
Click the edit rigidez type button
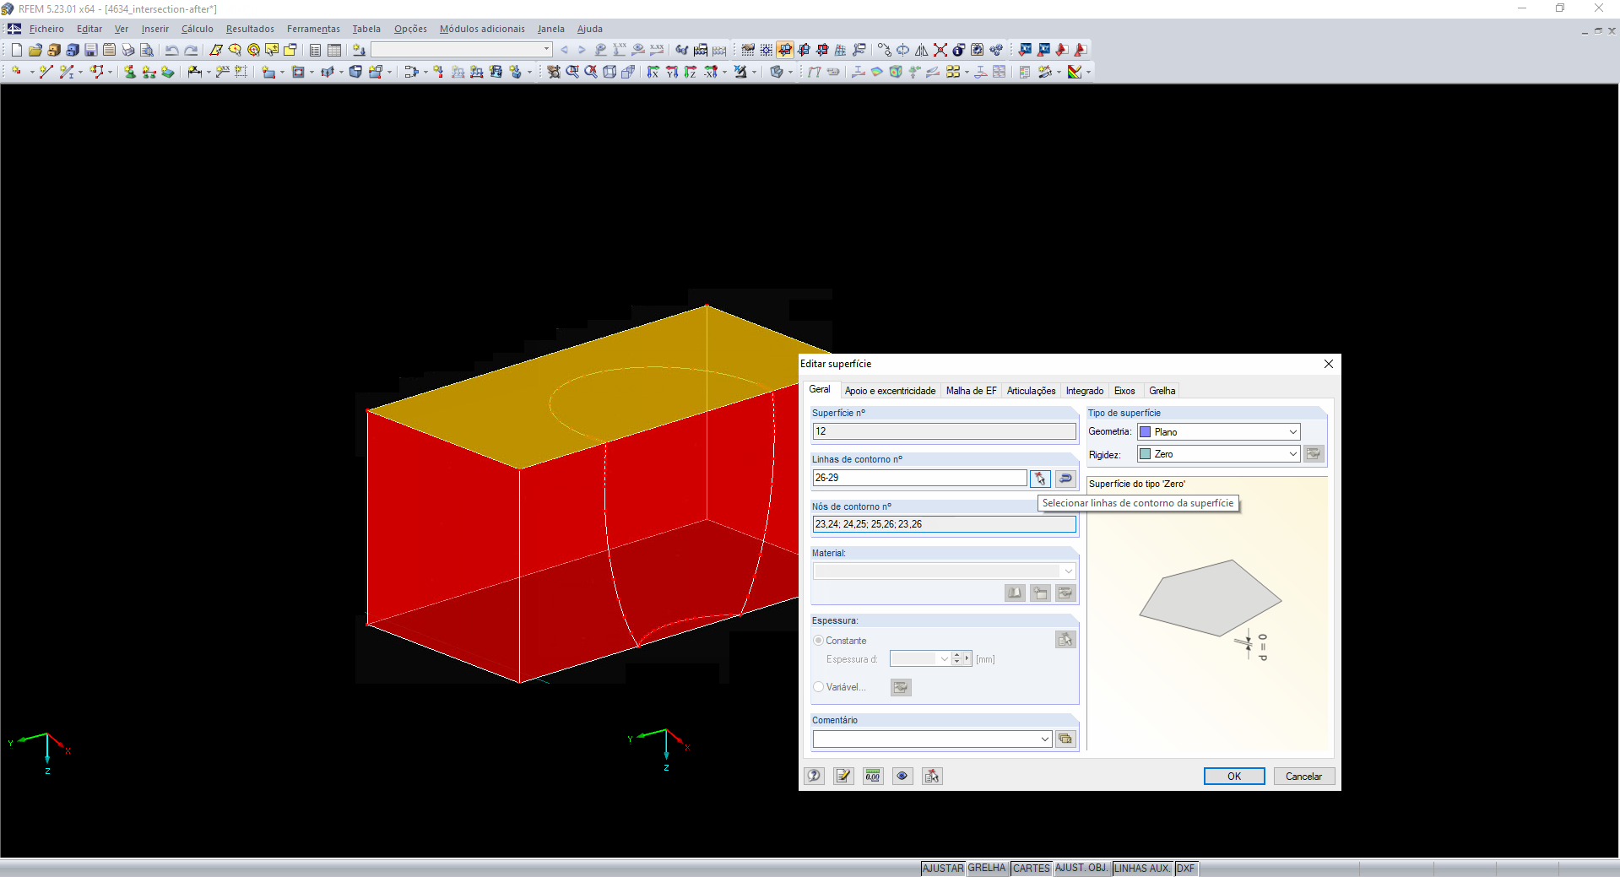1314,454
